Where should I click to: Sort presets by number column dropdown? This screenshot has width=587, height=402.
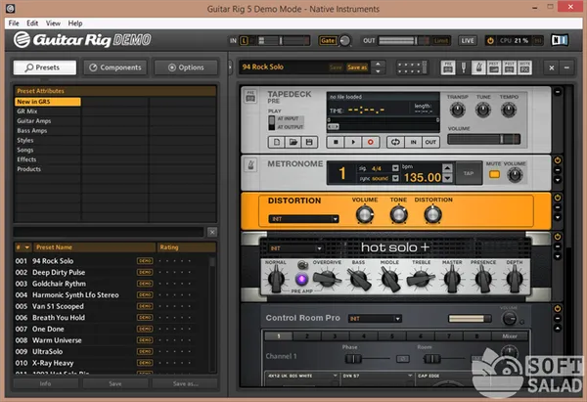coord(27,247)
